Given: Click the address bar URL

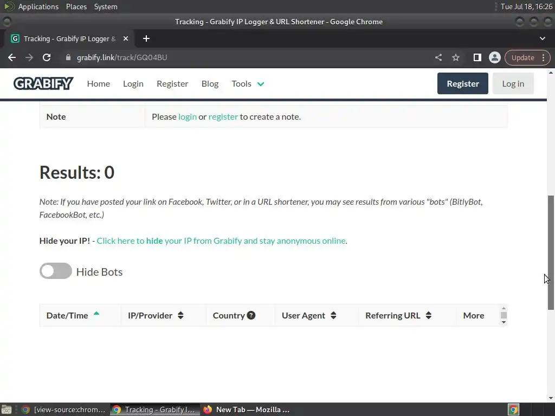Looking at the screenshot, I should 122,57.
